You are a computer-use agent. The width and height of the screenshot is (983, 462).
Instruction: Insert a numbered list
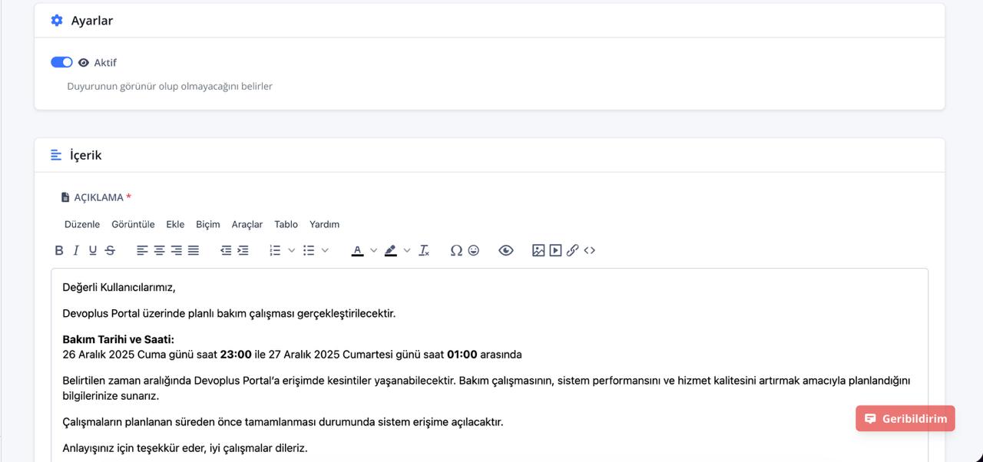tap(275, 250)
